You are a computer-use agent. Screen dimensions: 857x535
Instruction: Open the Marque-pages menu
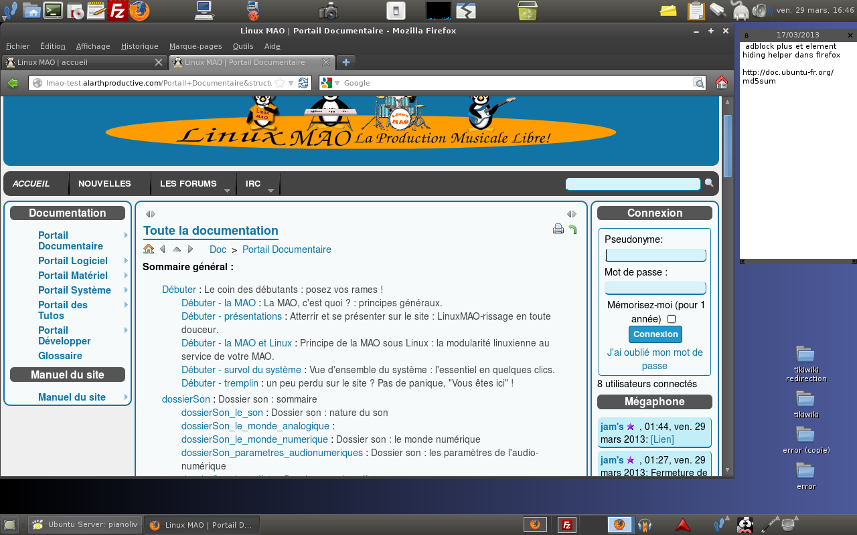coord(196,46)
